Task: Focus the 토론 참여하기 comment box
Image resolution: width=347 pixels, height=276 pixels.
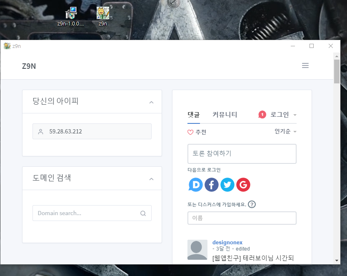Action: pyautogui.click(x=242, y=154)
